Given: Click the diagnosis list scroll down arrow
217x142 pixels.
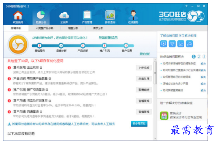Looking at the screenshot, I should 155,139.
